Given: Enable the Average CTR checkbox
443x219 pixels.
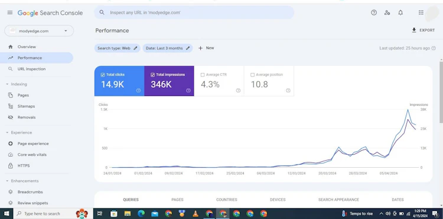Looking at the screenshot, I should click(x=203, y=75).
